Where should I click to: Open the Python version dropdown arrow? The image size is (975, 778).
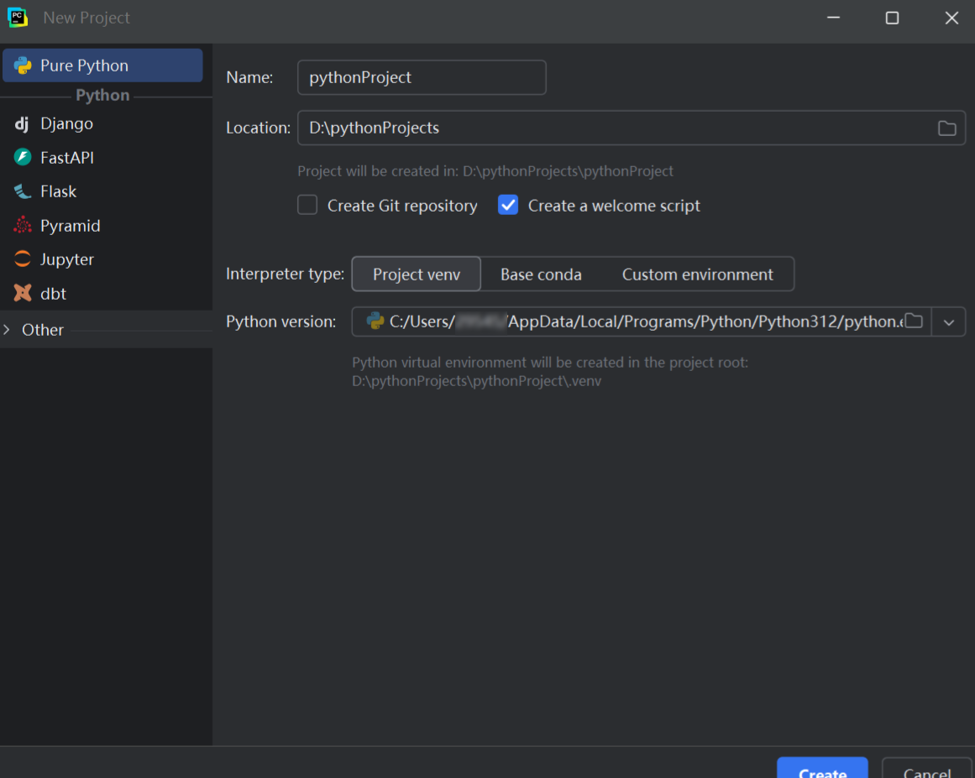point(949,322)
